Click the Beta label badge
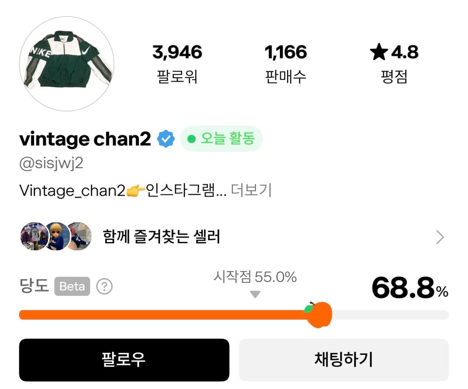 click(x=72, y=286)
